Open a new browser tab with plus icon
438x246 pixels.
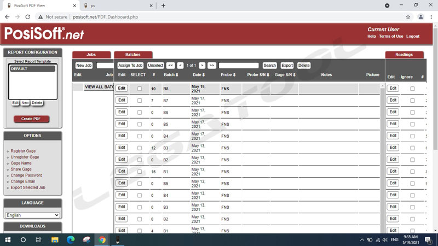pos(163,5)
